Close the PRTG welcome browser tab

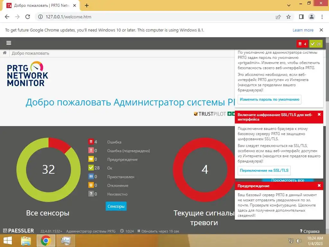75,5
